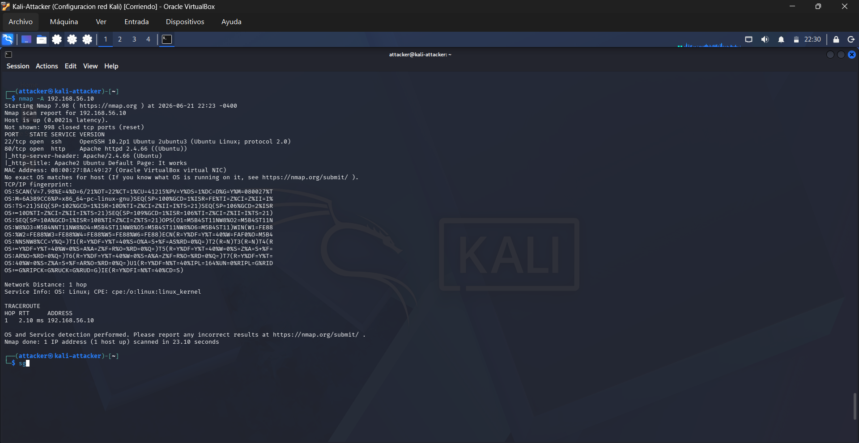This screenshot has height=443, width=859.
Task: Click the terminal window's small title icon
Action: point(9,55)
